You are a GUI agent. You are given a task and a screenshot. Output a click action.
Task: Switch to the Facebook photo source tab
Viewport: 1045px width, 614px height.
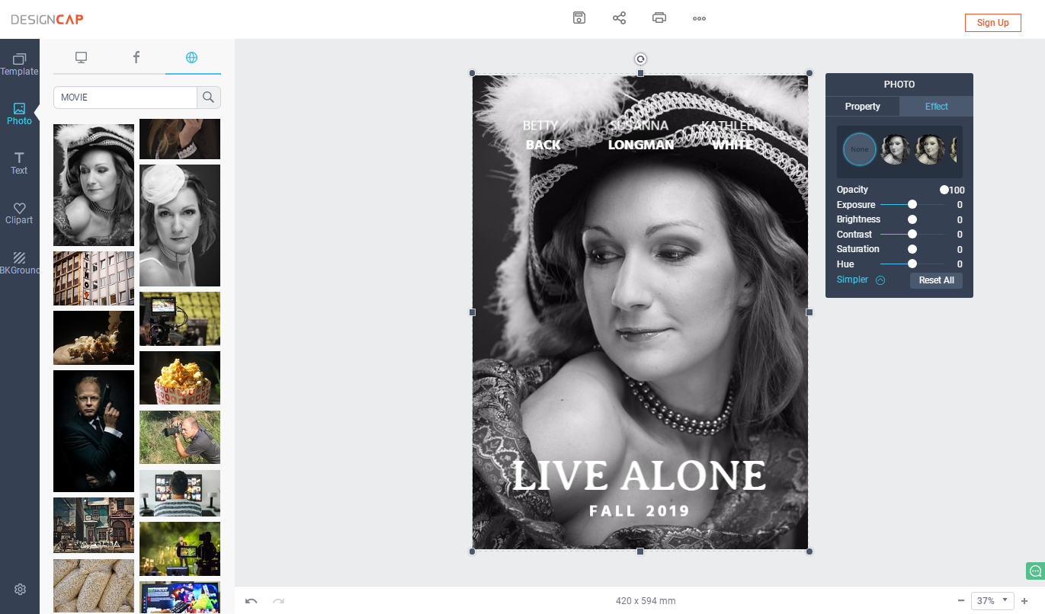tap(136, 57)
